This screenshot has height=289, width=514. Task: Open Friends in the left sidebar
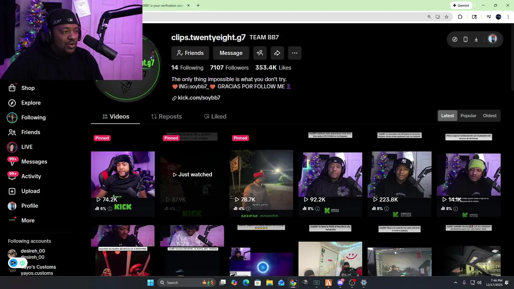(24, 132)
